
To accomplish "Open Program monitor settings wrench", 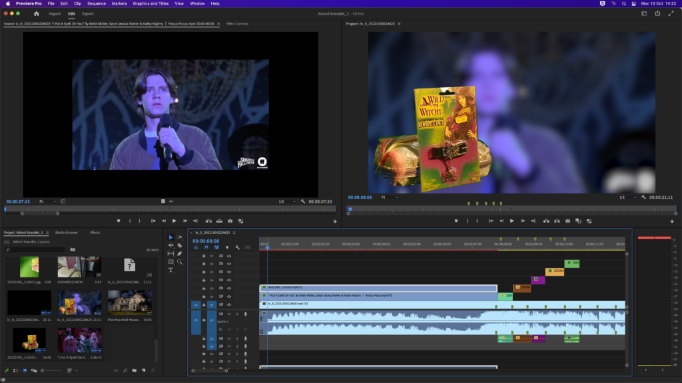I will [x=643, y=197].
